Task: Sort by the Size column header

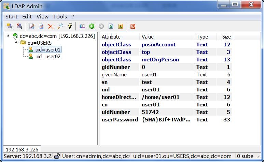Action: [x=226, y=36]
